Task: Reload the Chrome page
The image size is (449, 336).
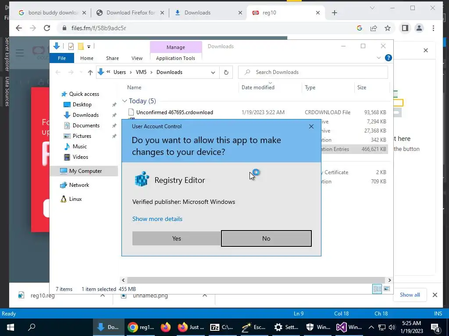Action: 47,28
